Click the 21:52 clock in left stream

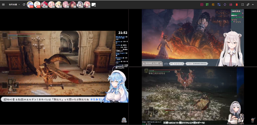123,33
